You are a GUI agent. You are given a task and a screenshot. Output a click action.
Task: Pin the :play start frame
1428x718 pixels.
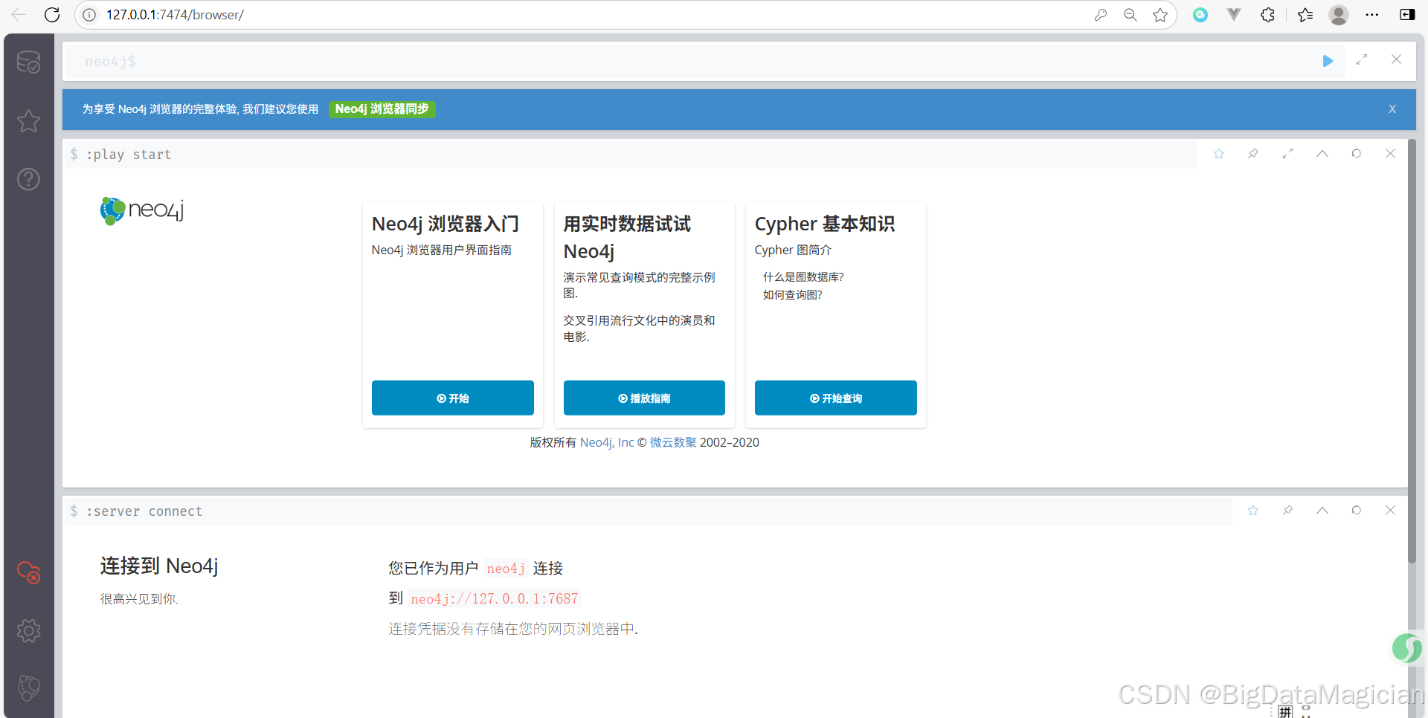tap(1253, 154)
